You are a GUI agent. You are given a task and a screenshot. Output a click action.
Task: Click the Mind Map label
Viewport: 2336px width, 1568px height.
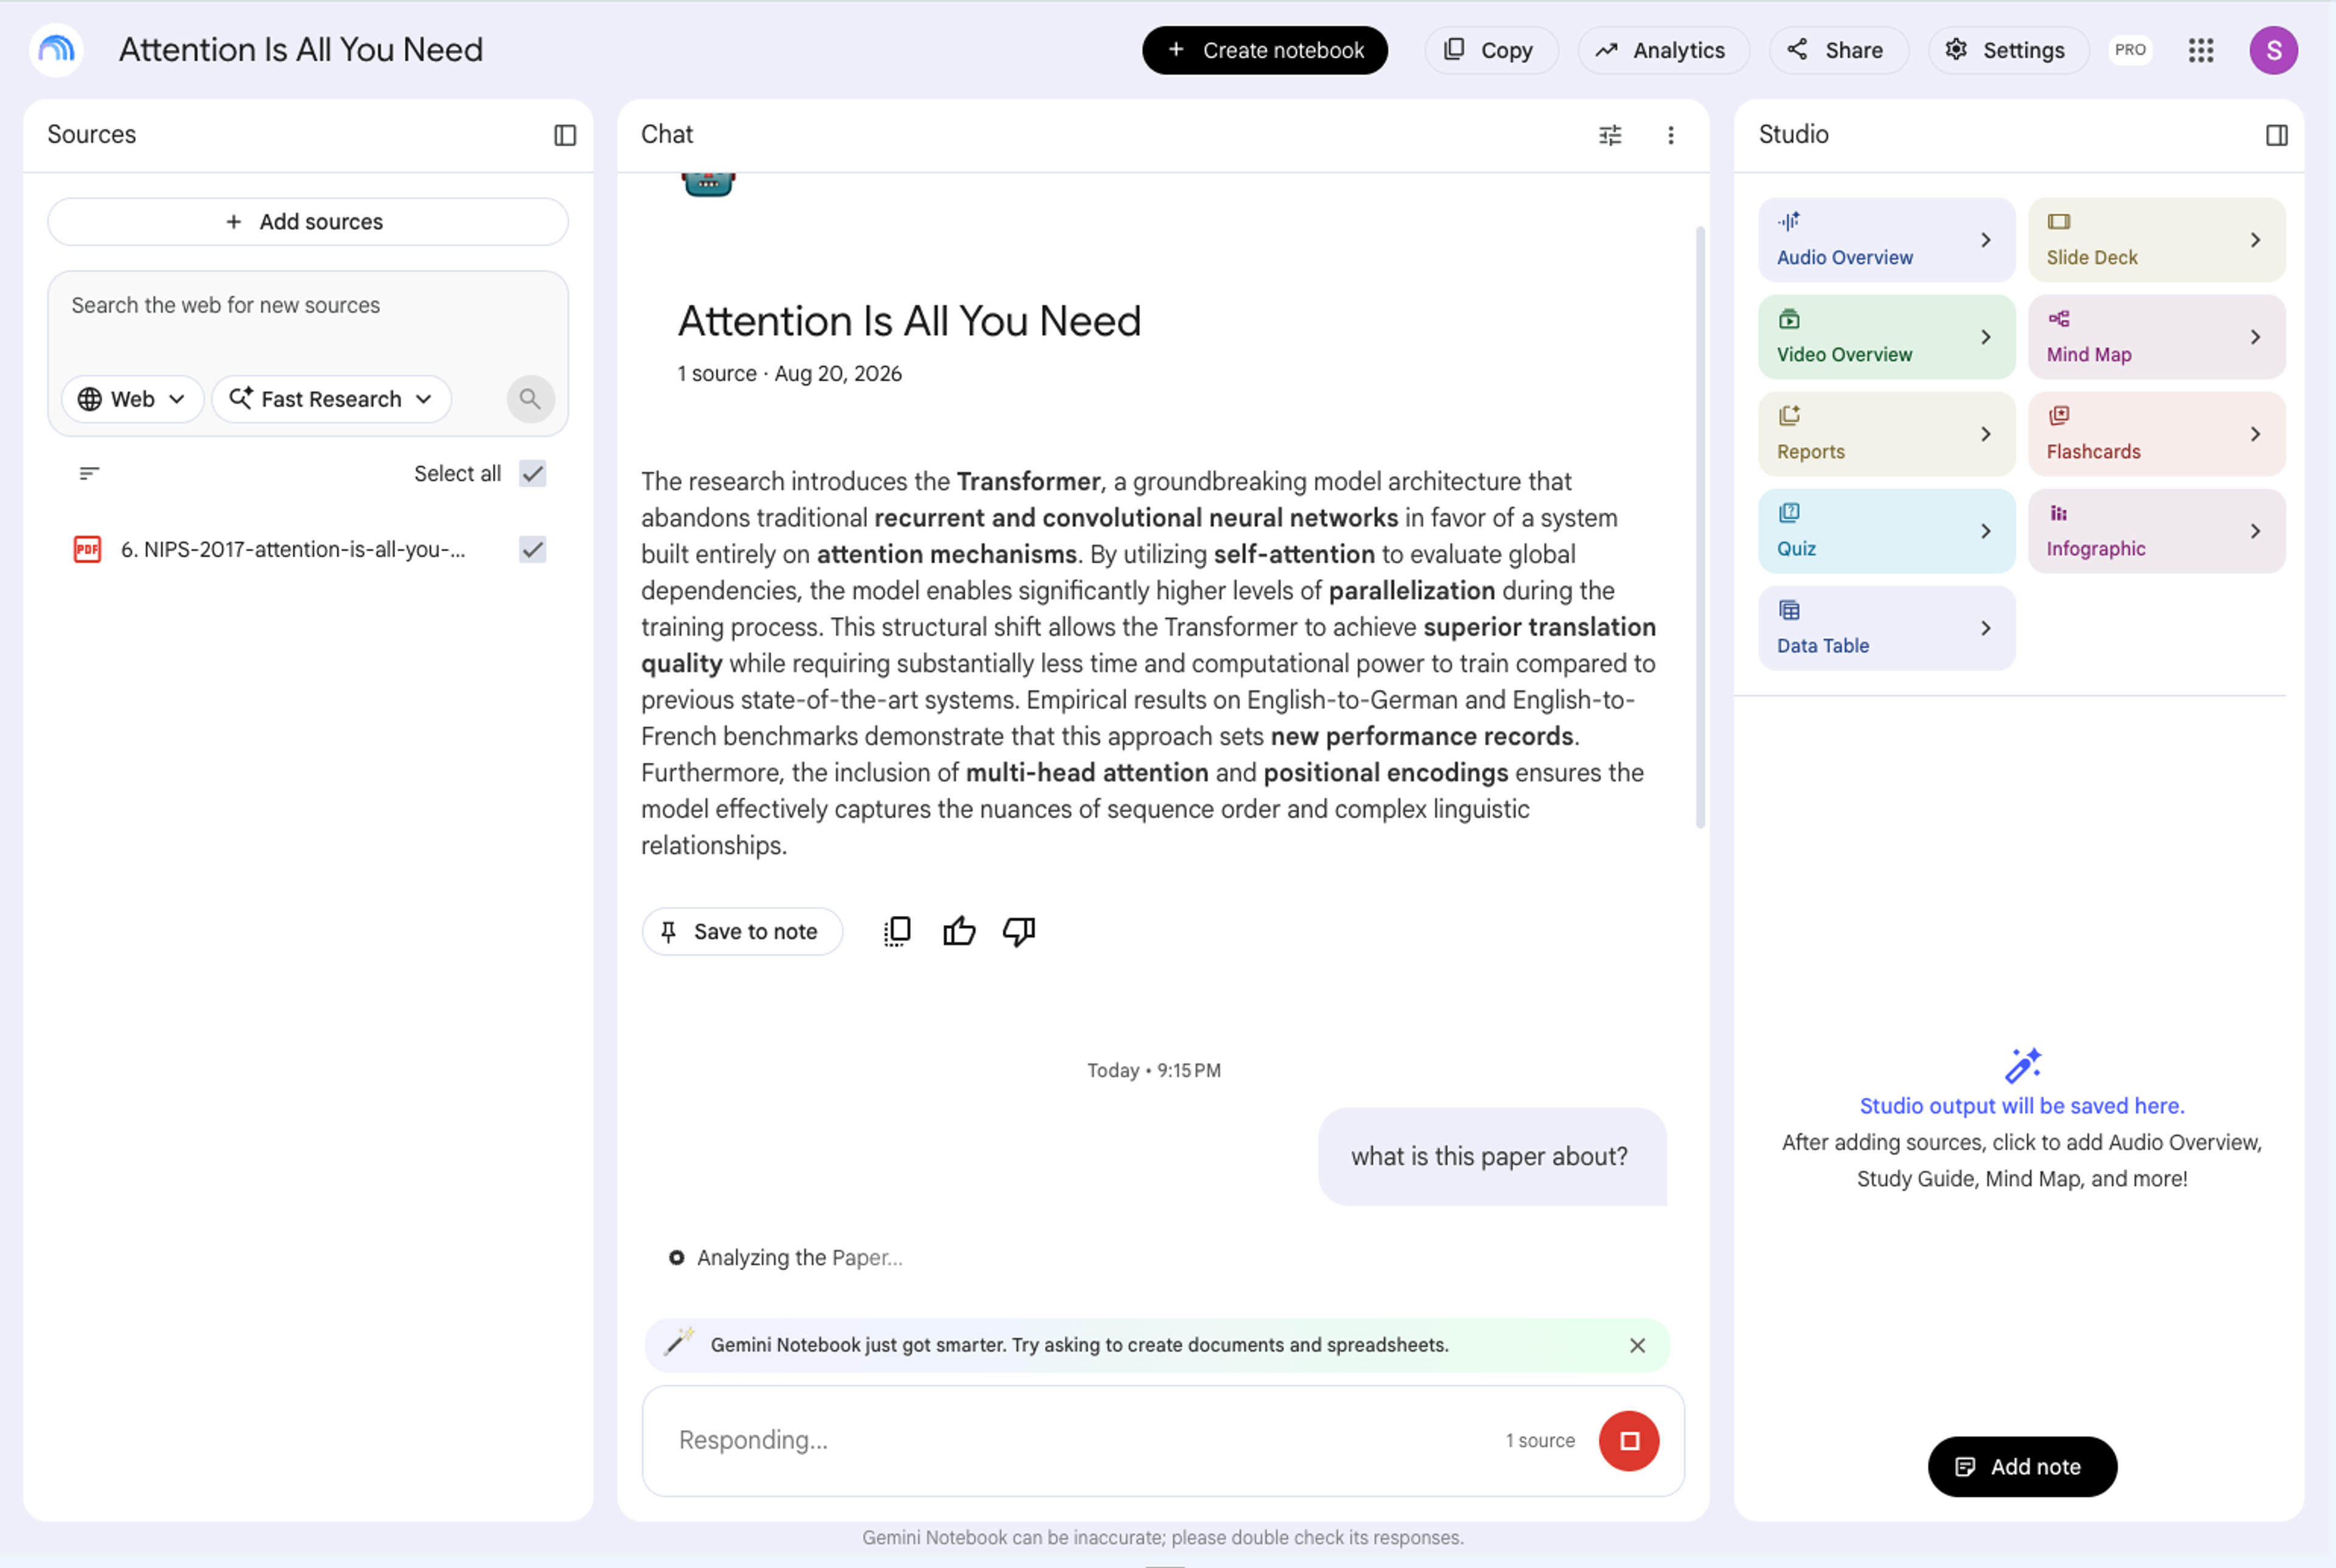click(2088, 355)
